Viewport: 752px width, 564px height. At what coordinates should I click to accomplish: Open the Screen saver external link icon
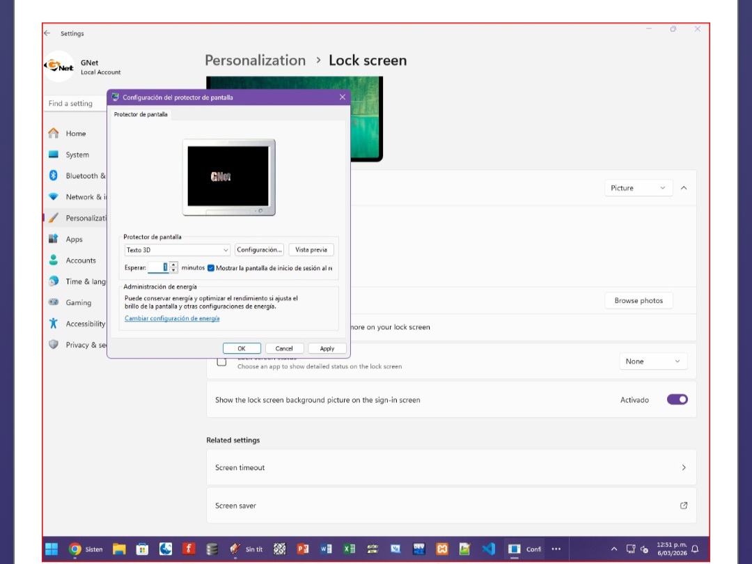pos(683,506)
